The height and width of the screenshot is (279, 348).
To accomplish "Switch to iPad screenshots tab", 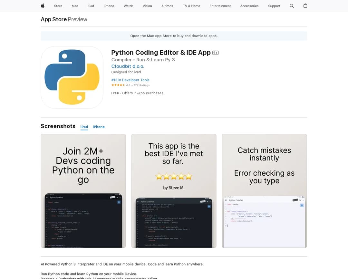I will pos(84,127).
